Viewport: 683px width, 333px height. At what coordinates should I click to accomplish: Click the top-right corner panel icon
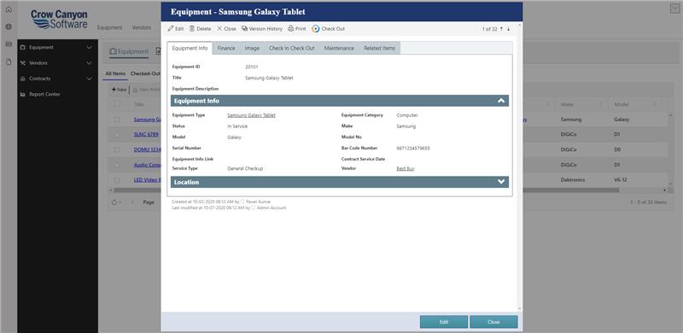(x=674, y=9)
